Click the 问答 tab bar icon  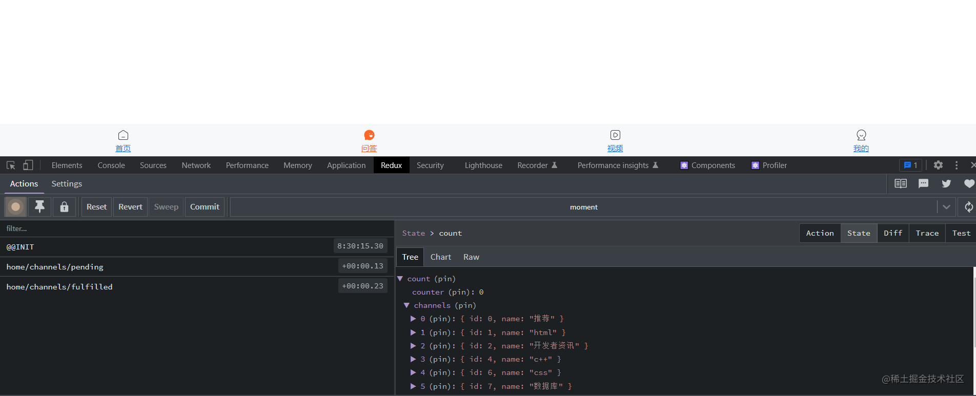click(369, 135)
